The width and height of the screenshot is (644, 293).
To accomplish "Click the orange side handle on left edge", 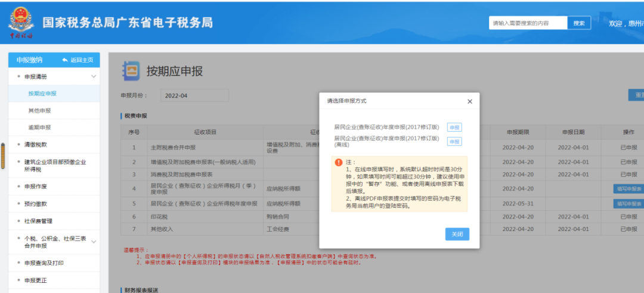I will [3, 156].
